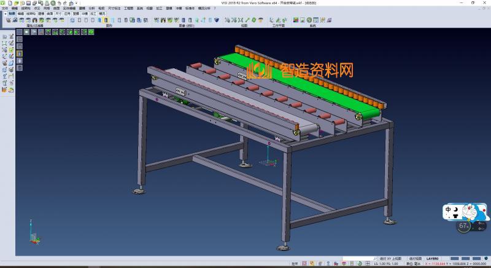Image resolution: width=491 pixels, height=268 pixels.
Task: Toggle the highlighted yellow filter in left viewport column
Action: (x=20, y=53)
